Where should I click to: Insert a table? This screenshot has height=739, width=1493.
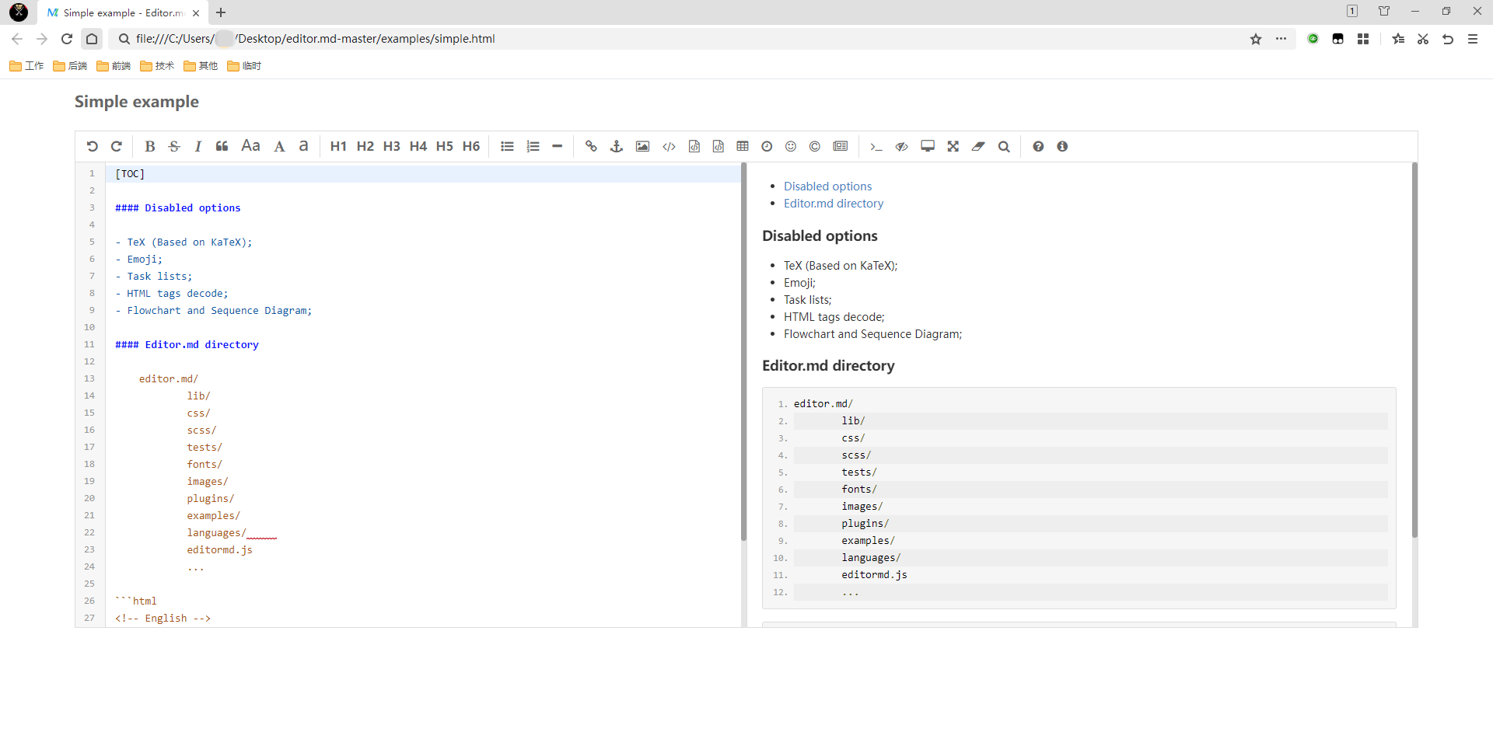(x=743, y=146)
